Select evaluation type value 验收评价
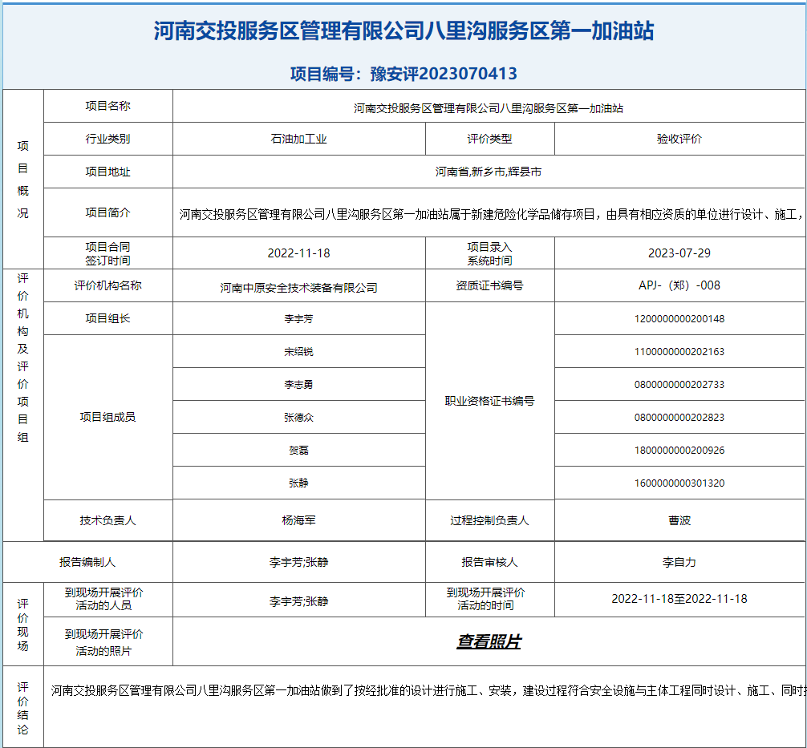Image resolution: width=807 pixels, height=748 pixels. pos(679,139)
